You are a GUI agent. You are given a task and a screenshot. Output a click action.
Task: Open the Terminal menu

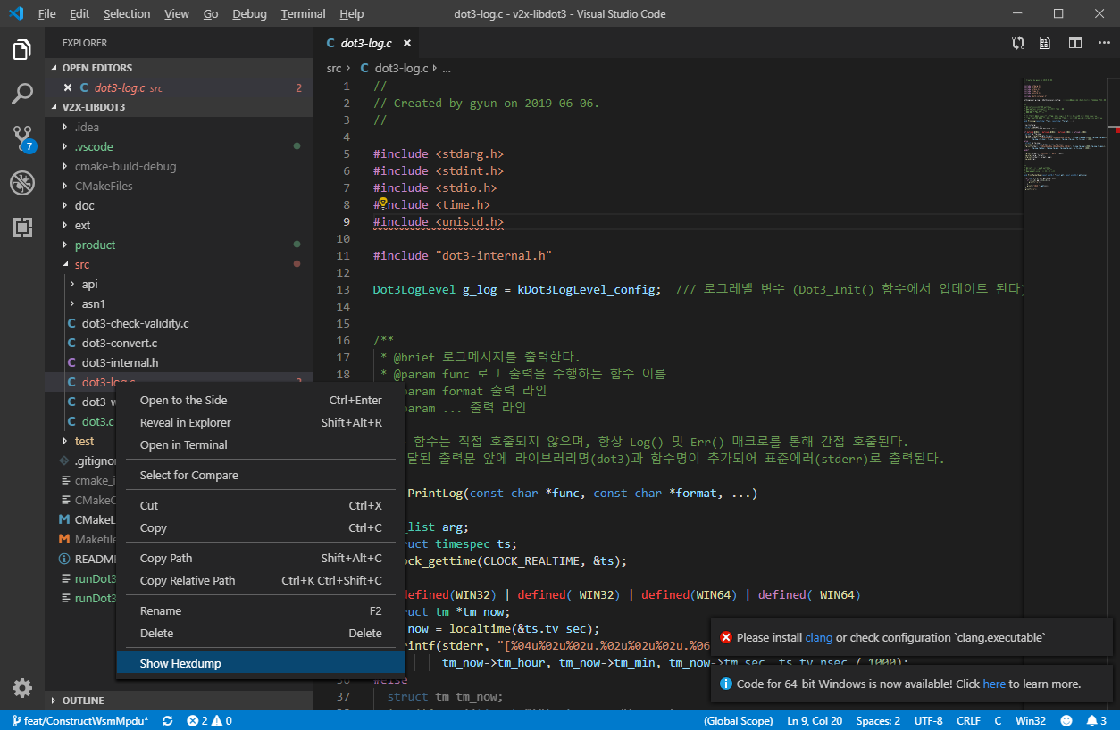[x=303, y=14]
